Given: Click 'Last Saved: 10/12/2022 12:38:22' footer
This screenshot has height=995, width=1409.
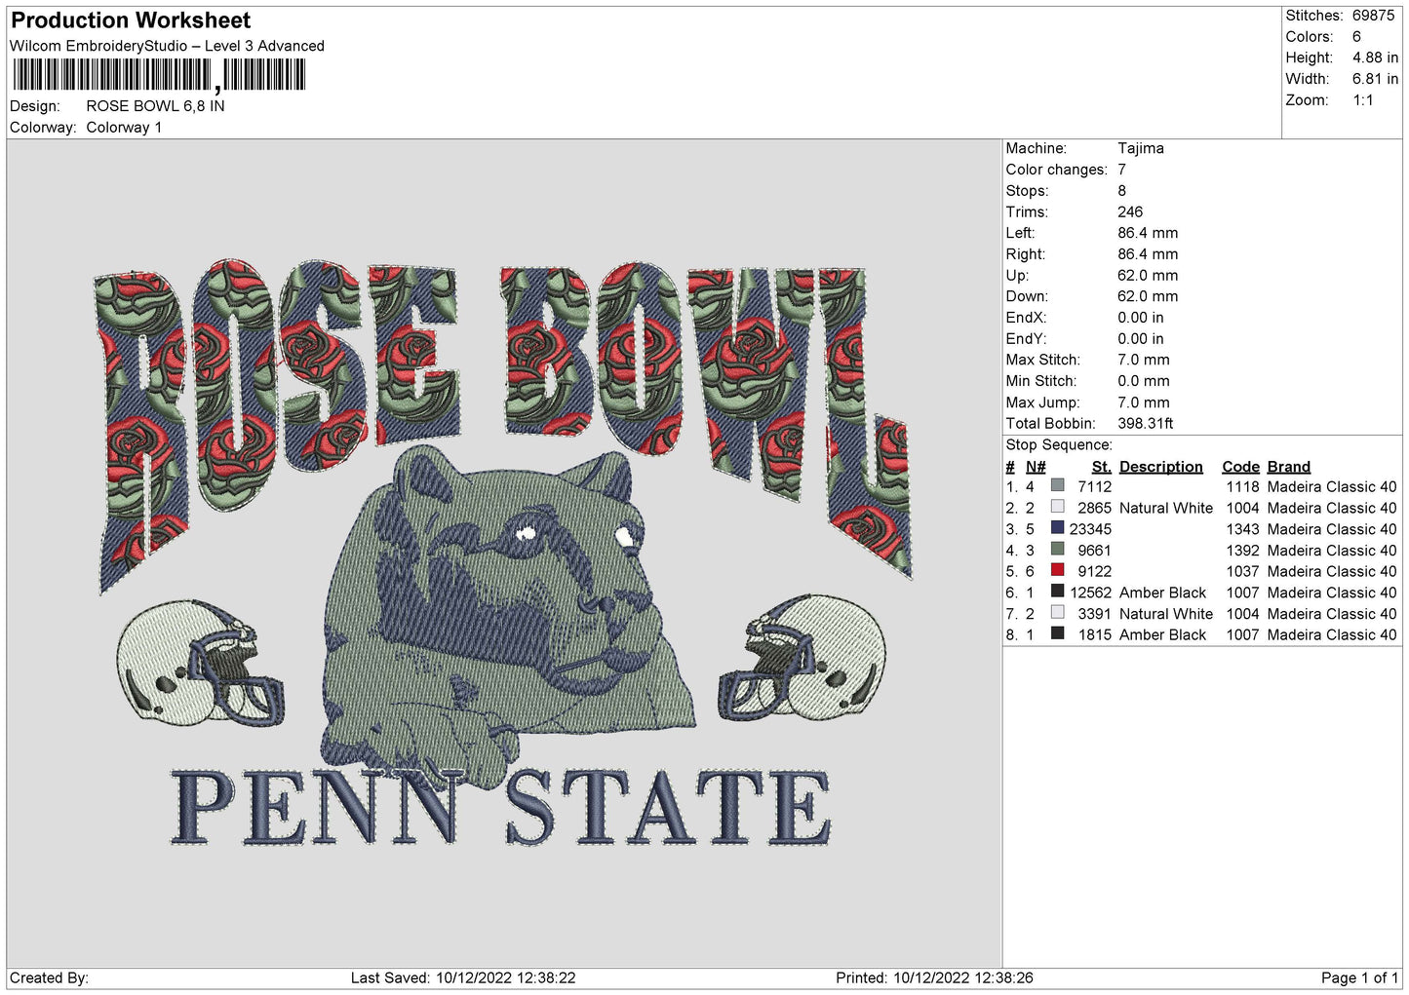Looking at the screenshot, I should point(462,977).
